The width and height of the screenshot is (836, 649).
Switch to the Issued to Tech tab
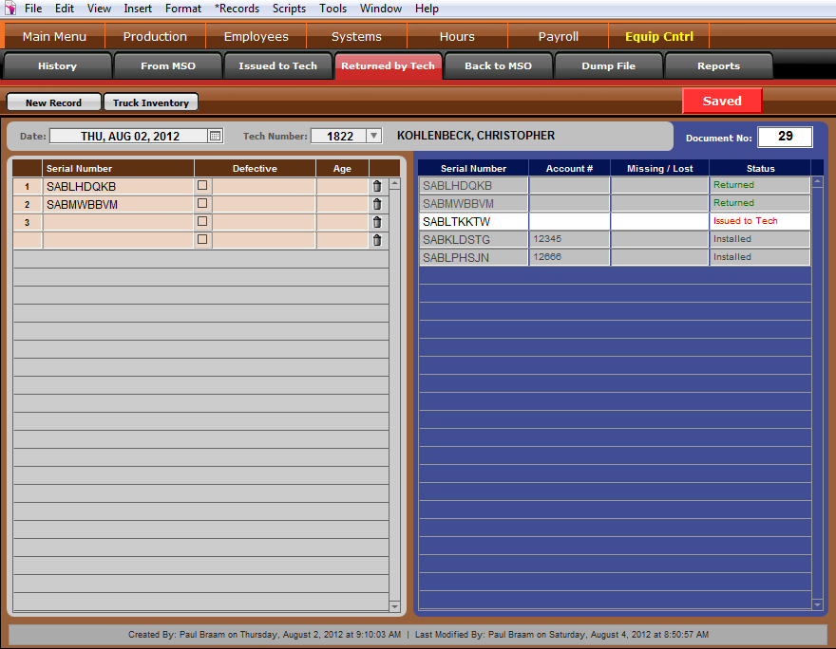(277, 66)
